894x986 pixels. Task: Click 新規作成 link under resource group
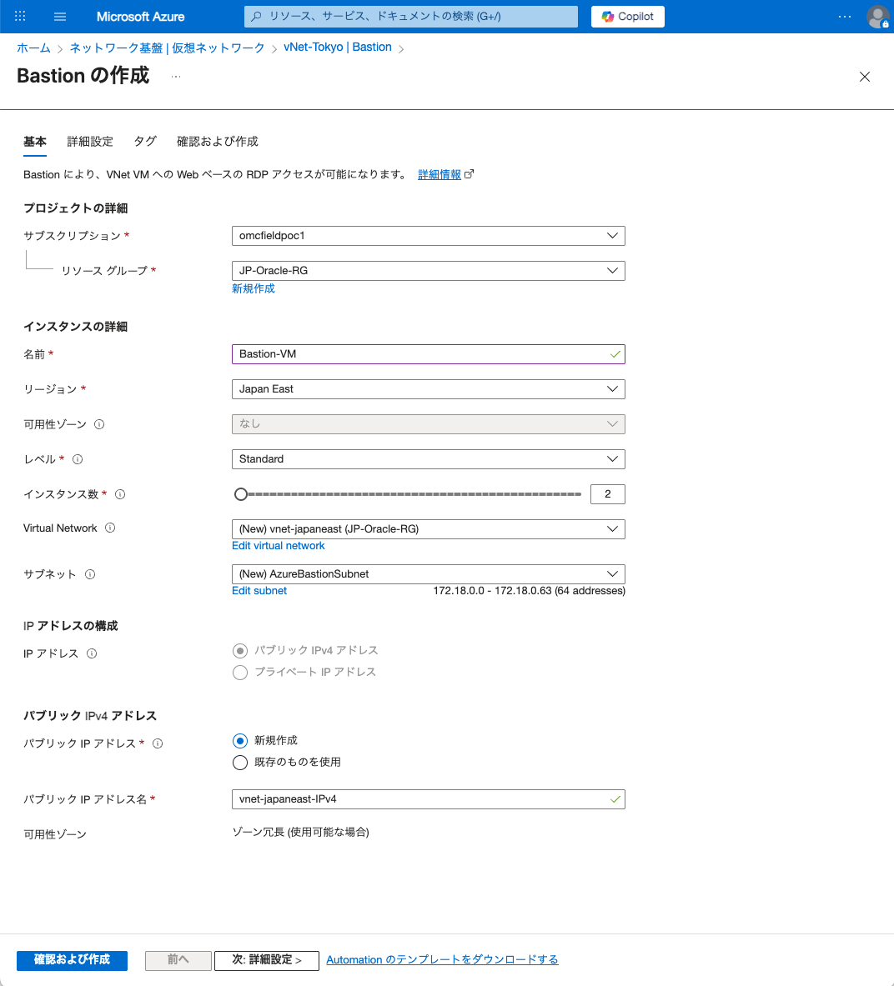click(253, 288)
